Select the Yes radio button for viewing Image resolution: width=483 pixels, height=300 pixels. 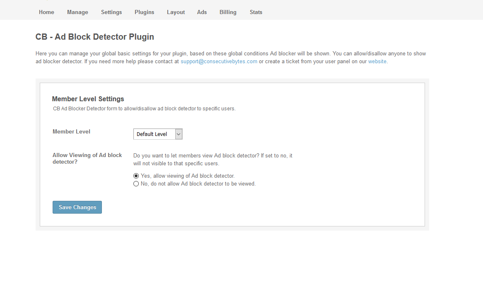[136, 176]
